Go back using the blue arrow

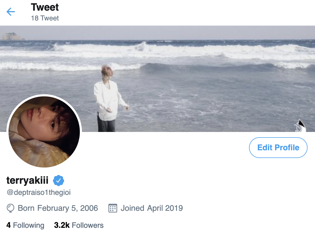pos(11,12)
